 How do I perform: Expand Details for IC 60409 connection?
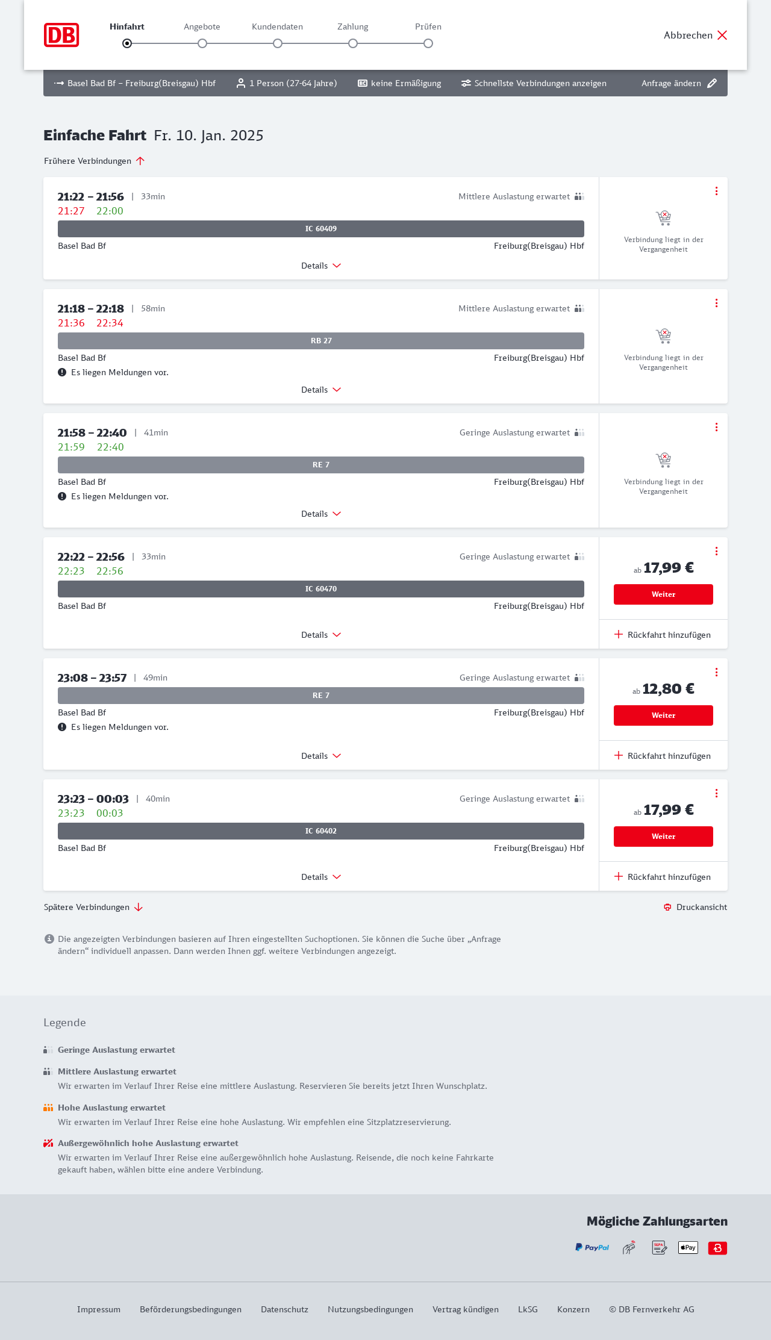pos(321,266)
